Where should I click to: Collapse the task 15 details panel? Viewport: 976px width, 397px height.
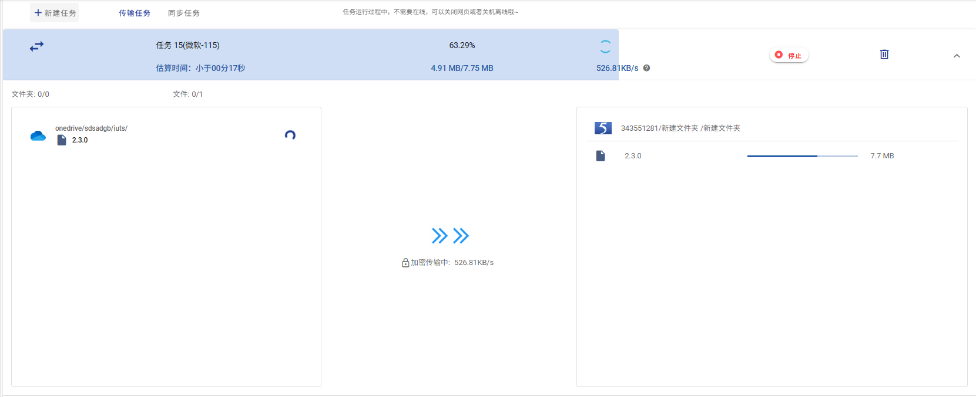pyautogui.click(x=957, y=56)
